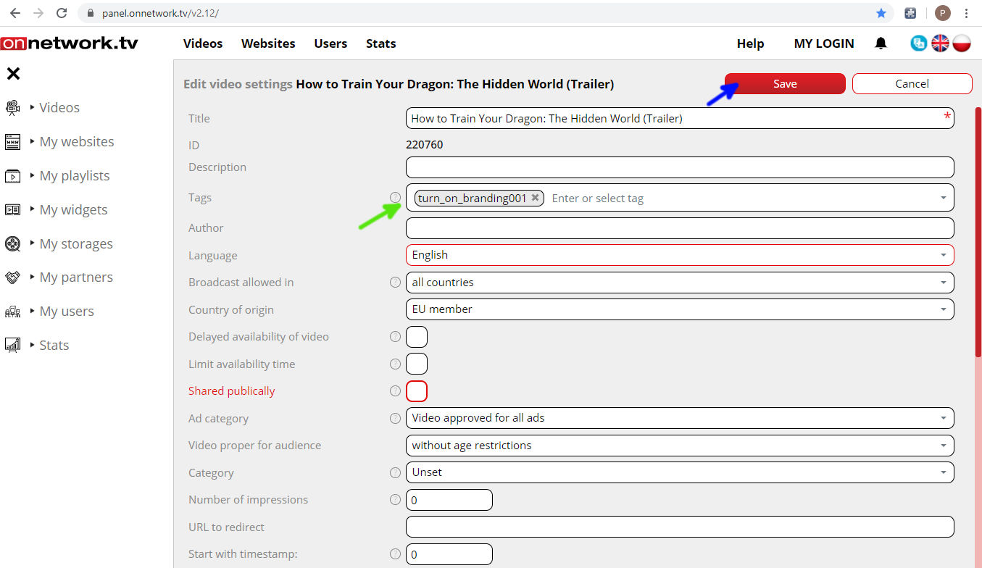Click the My storages film reel icon

click(x=13, y=243)
